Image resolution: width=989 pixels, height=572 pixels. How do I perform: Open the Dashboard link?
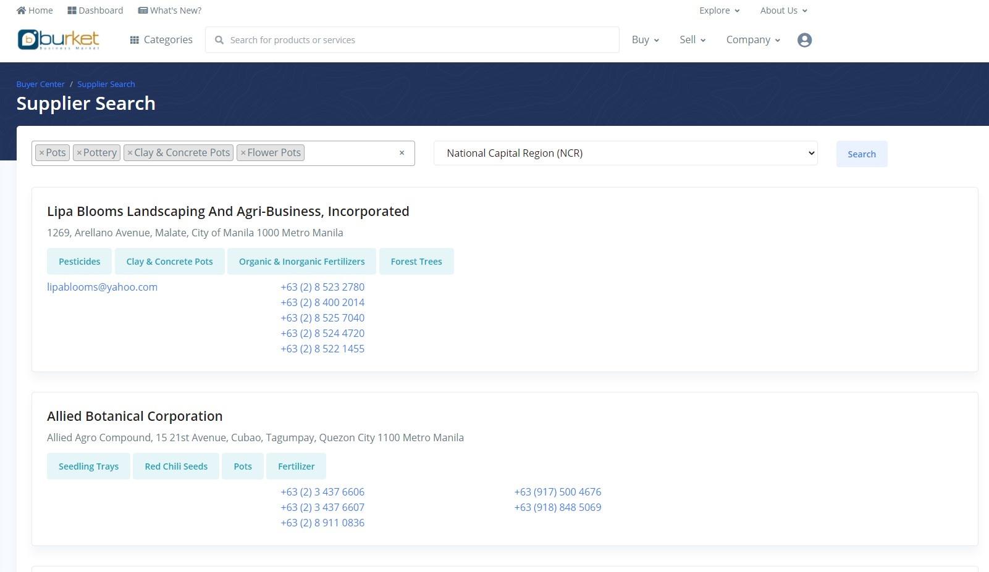(95, 10)
